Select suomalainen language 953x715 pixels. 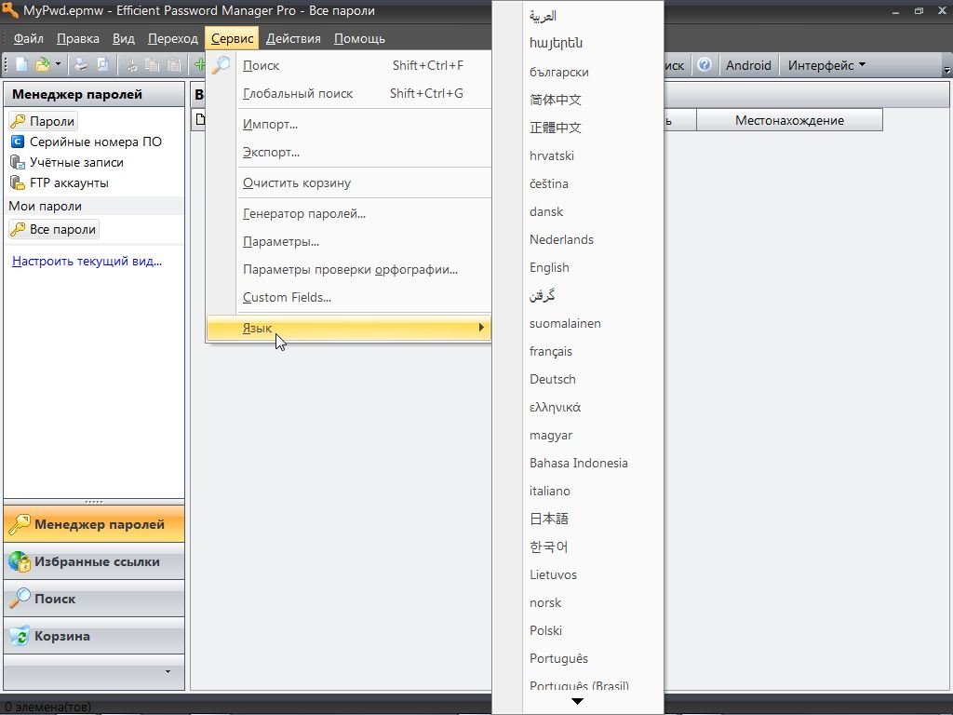pyautogui.click(x=578, y=323)
